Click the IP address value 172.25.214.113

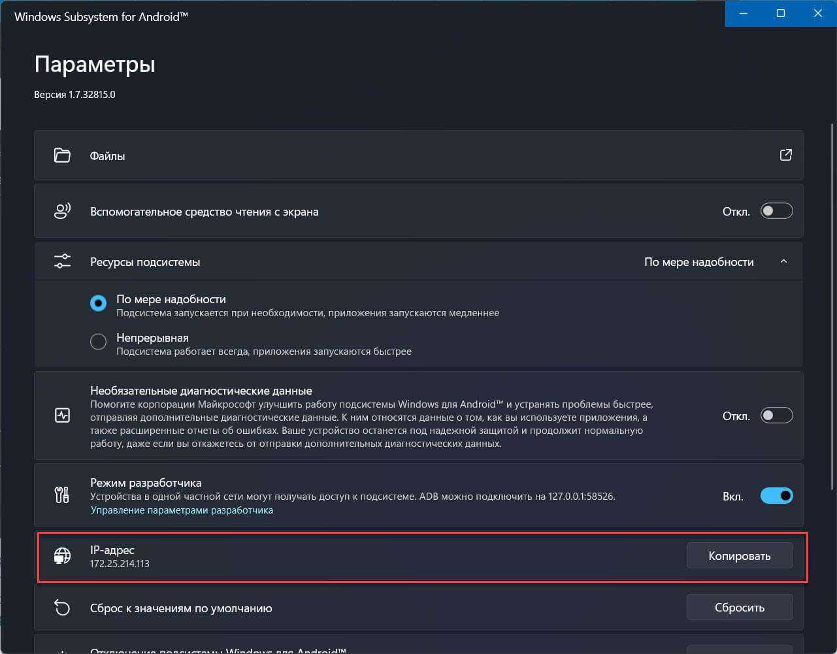(x=120, y=563)
